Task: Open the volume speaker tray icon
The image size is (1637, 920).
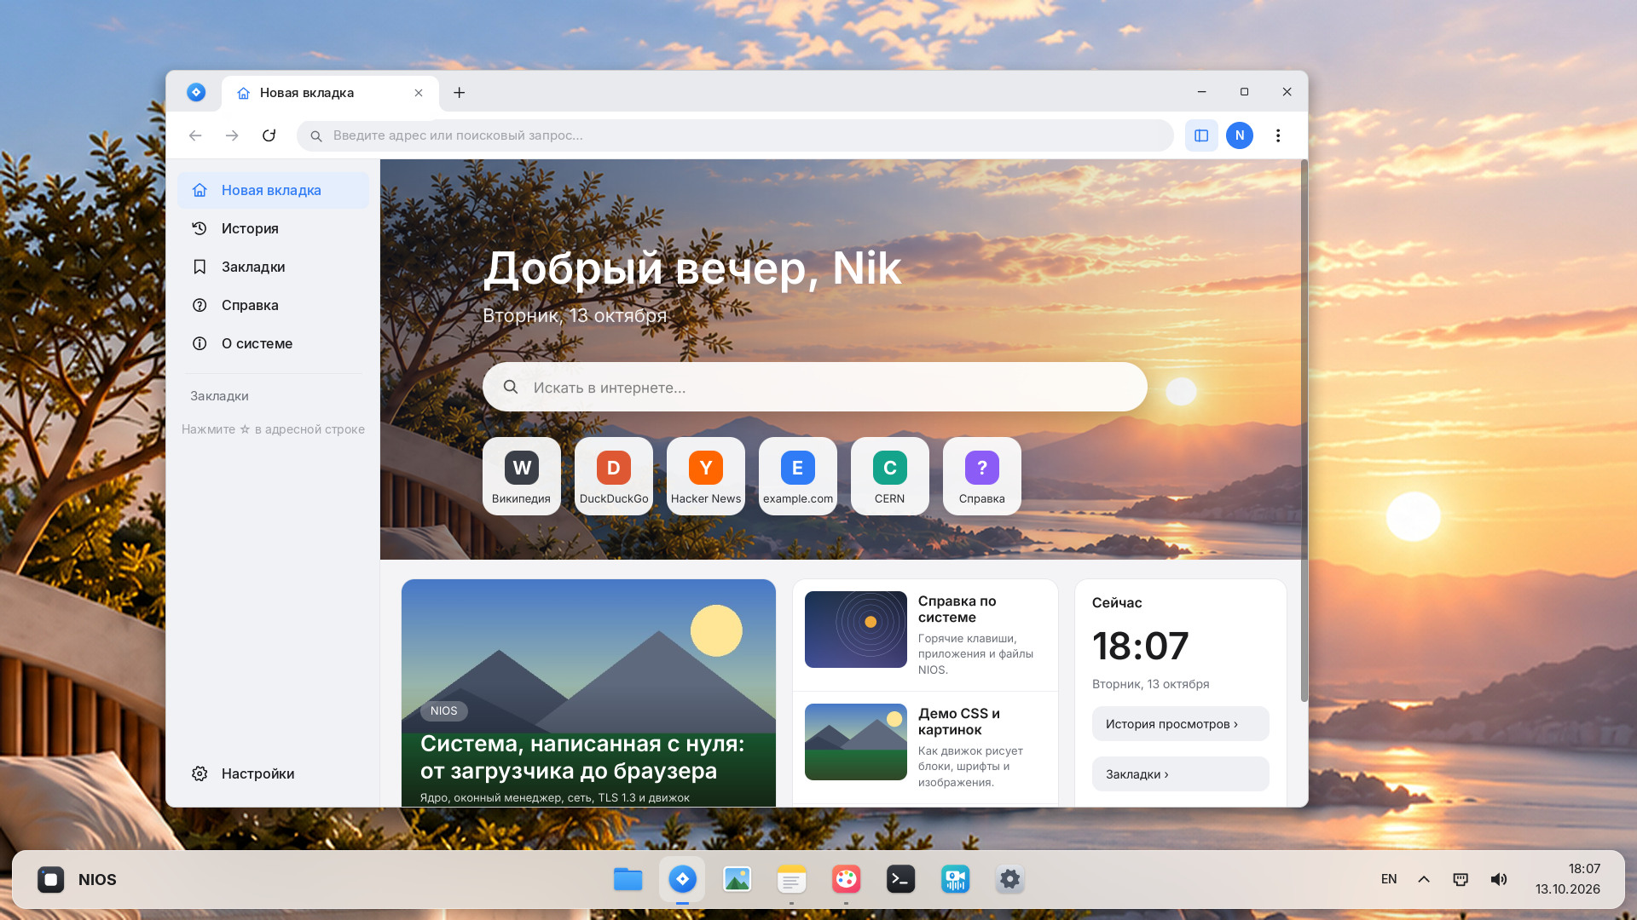Action: click(1499, 879)
